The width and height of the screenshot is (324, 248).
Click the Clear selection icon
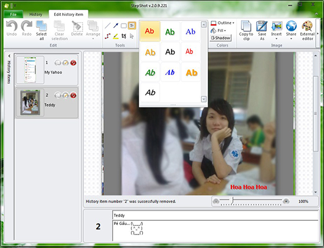pyautogui.click(x=59, y=25)
